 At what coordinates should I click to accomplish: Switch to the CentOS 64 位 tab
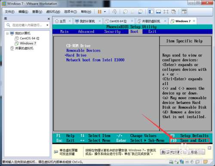[x=116, y=21]
